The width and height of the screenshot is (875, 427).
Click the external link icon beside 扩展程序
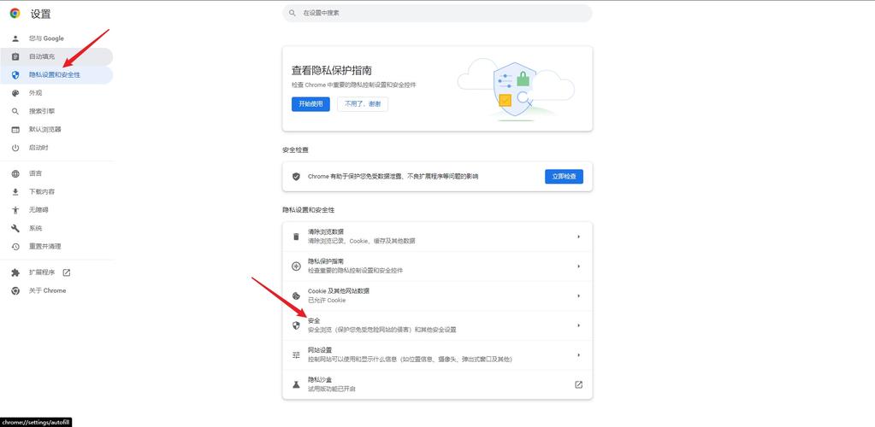[x=67, y=272]
